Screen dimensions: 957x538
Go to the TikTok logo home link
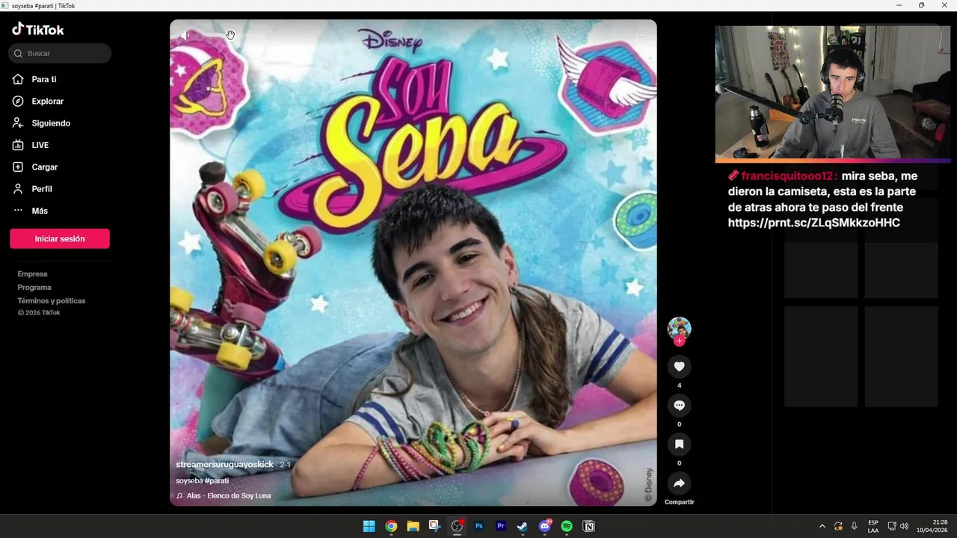(x=38, y=30)
